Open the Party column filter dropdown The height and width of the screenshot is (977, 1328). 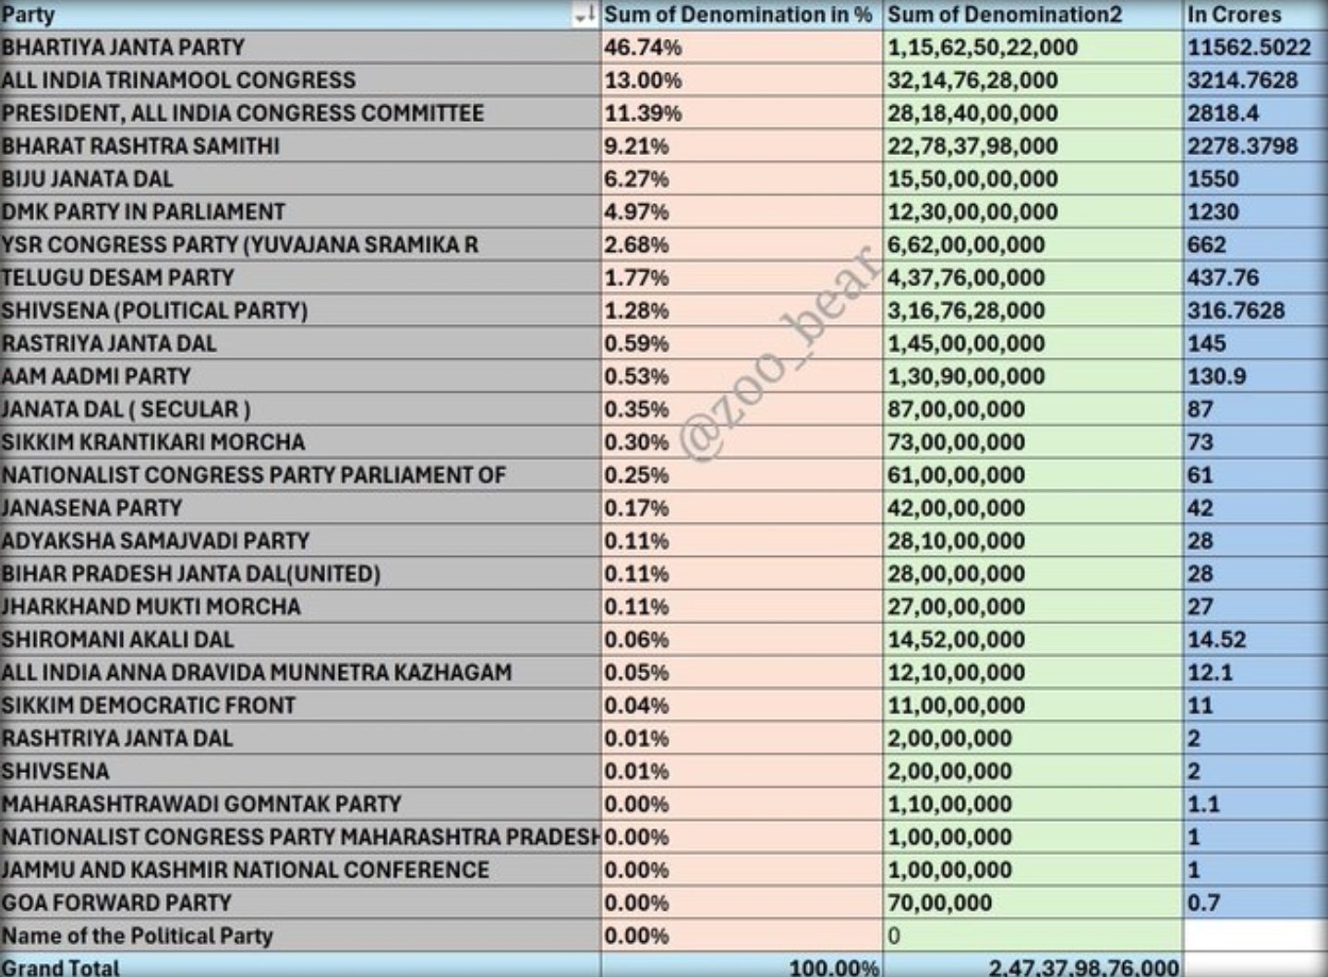point(585,16)
